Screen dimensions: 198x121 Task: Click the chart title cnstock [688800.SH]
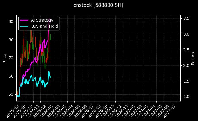coord(99,5)
